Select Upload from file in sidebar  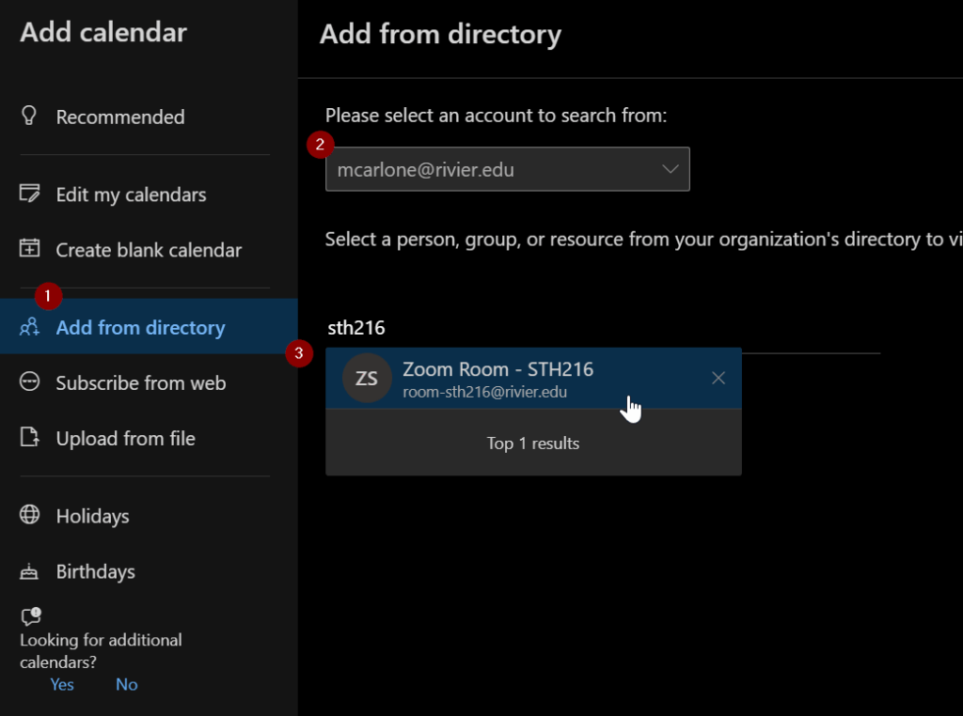tap(125, 439)
